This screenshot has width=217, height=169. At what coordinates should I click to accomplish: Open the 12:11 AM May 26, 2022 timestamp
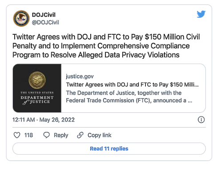[x=44, y=120]
